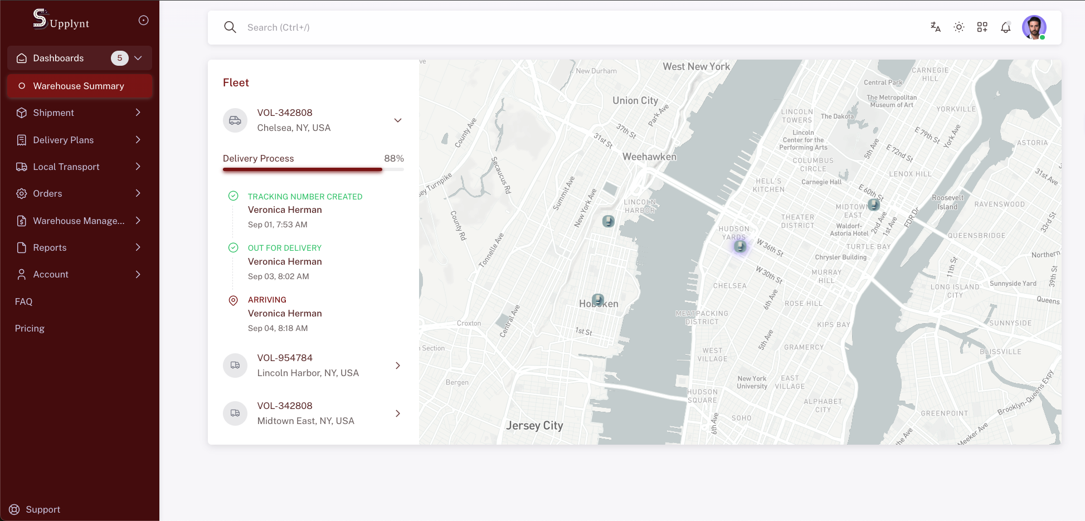Select the Lincoln Harbor map vehicle marker
Image resolution: width=1085 pixels, height=521 pixels.
pyautogui.click(x=609, y=221)
